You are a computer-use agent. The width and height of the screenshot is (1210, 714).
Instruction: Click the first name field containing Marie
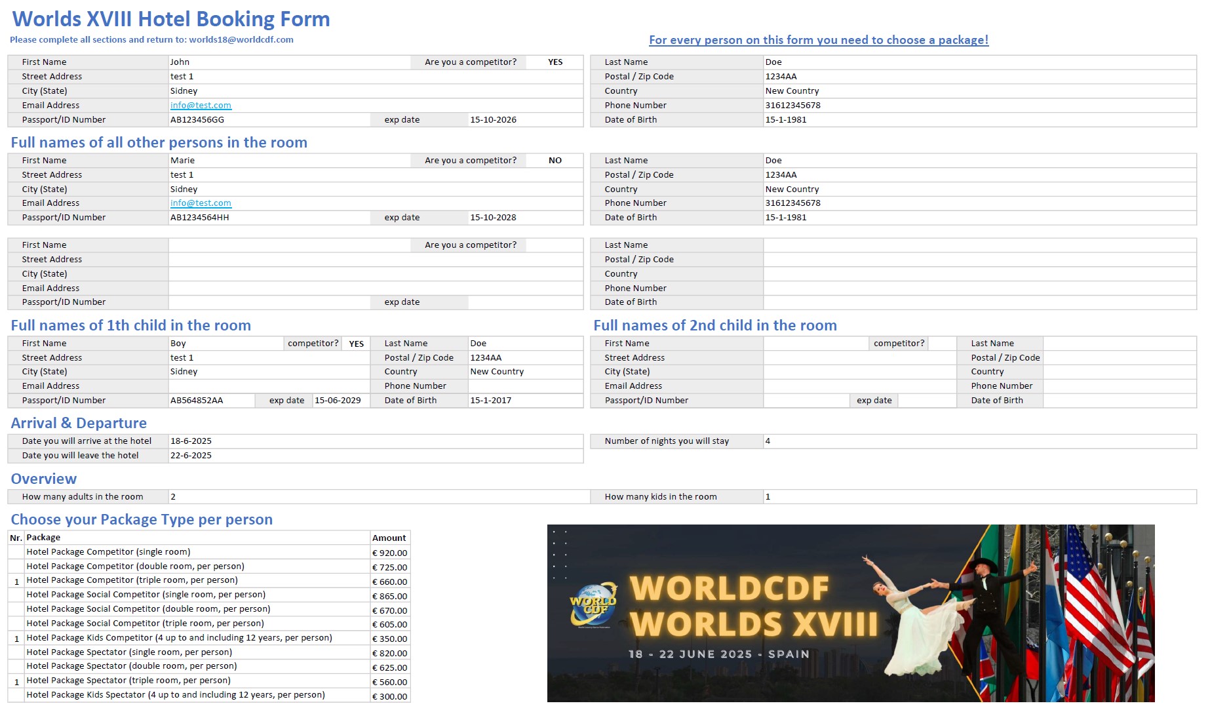click(289, 161)
